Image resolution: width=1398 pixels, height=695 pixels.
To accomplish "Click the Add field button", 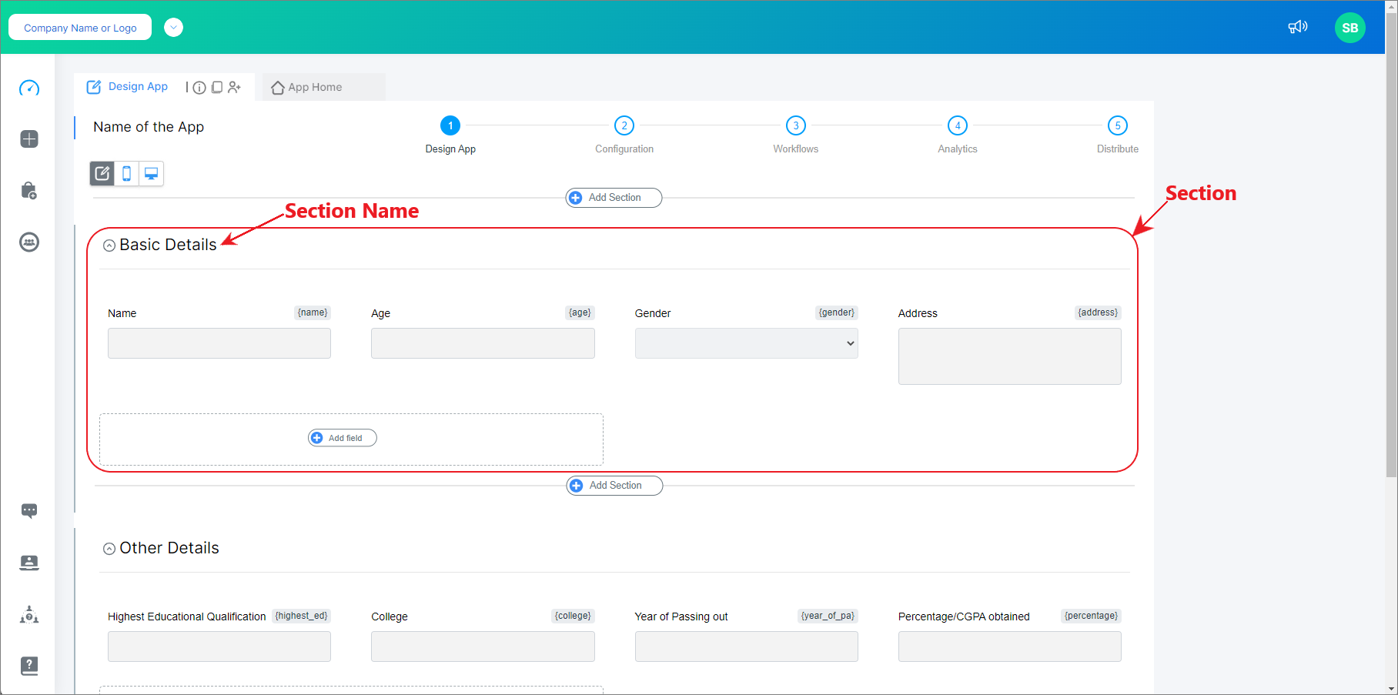I will (x=342, y=437).
